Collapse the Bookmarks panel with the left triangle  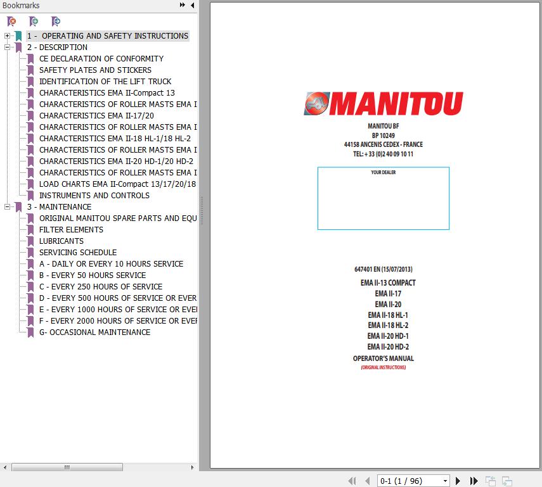(x=193, y=5)
